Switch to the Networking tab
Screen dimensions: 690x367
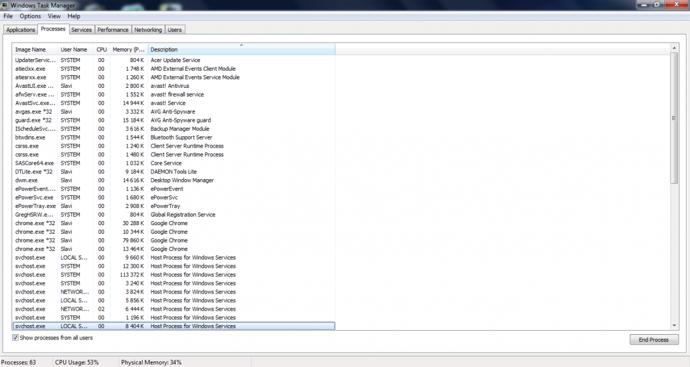point(148,30)
